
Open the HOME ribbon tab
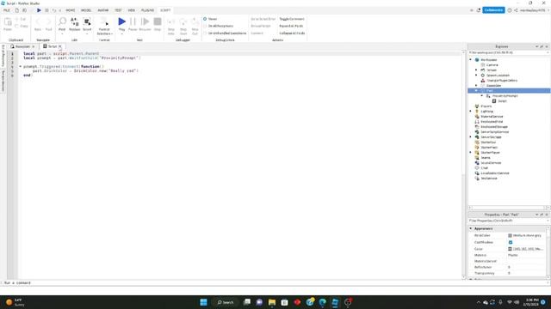(x=71, y=10)
